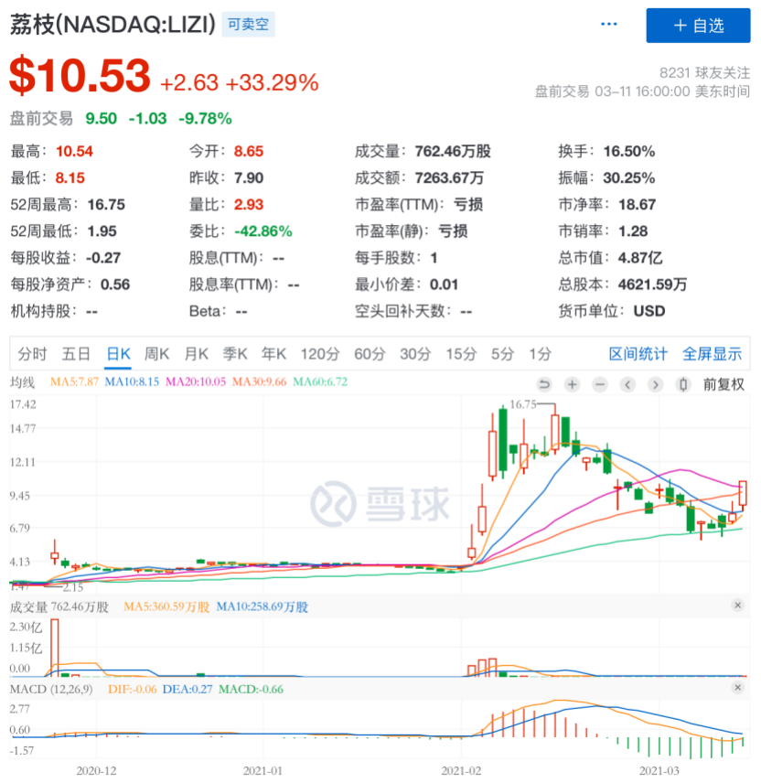
Task: Click the 16.75 peak marker on chart
Action: pos(523,404)
